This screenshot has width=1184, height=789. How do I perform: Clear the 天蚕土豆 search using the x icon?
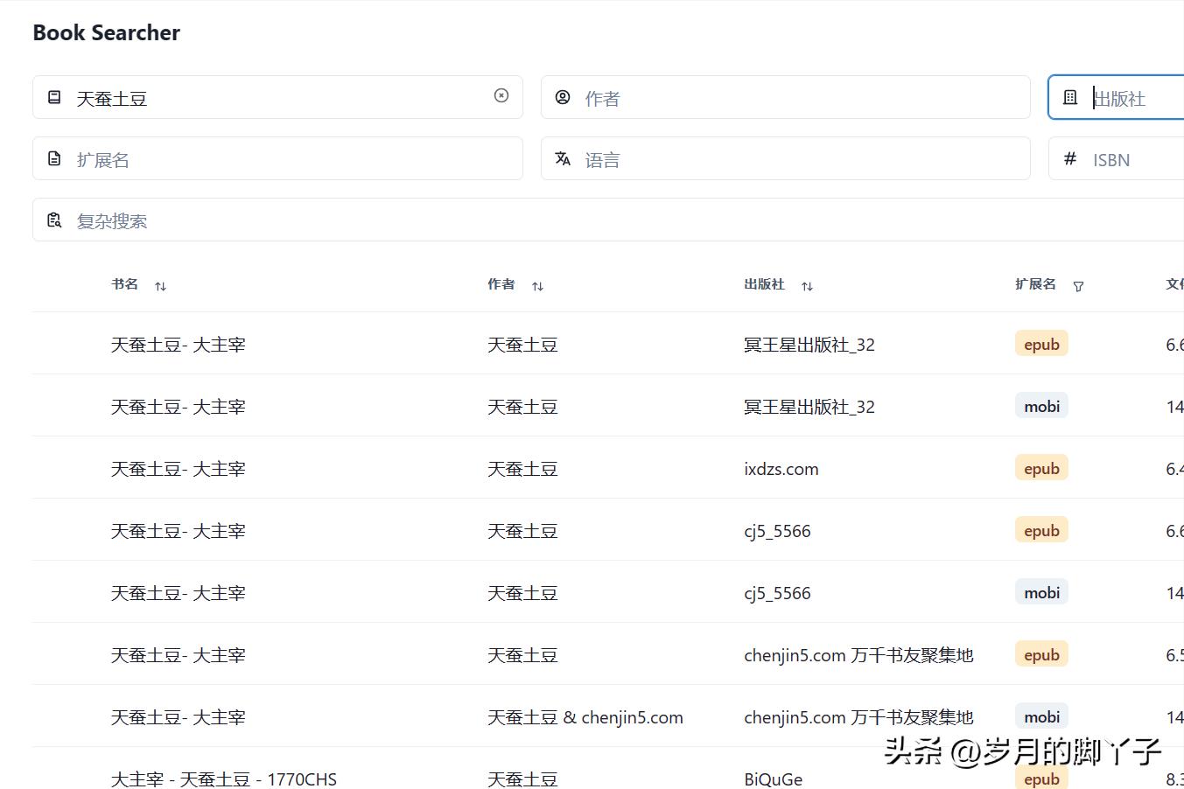tap(501, 96)
